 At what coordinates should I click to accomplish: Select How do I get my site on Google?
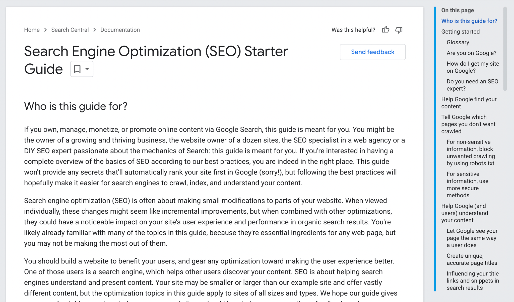click(x=473, y=67)
